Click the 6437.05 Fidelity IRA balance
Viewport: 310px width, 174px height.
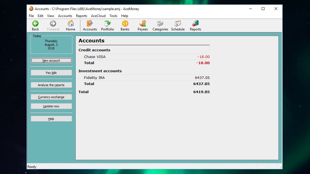[x=202, y=78]
